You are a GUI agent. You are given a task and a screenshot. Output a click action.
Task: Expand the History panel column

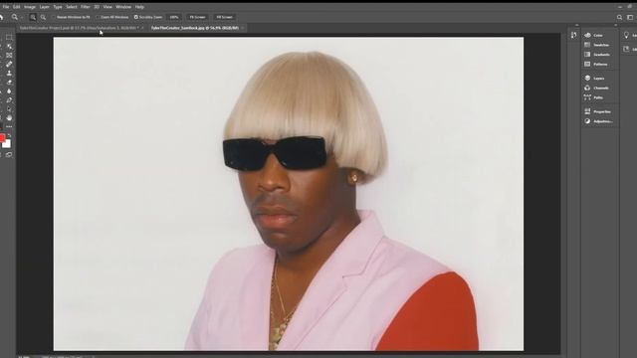[x=577, y=25]
